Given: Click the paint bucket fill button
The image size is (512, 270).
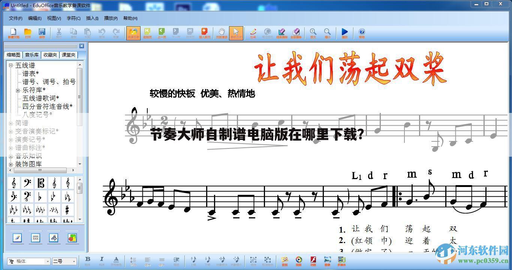Looking at the screenshot, I should point(54,238).
